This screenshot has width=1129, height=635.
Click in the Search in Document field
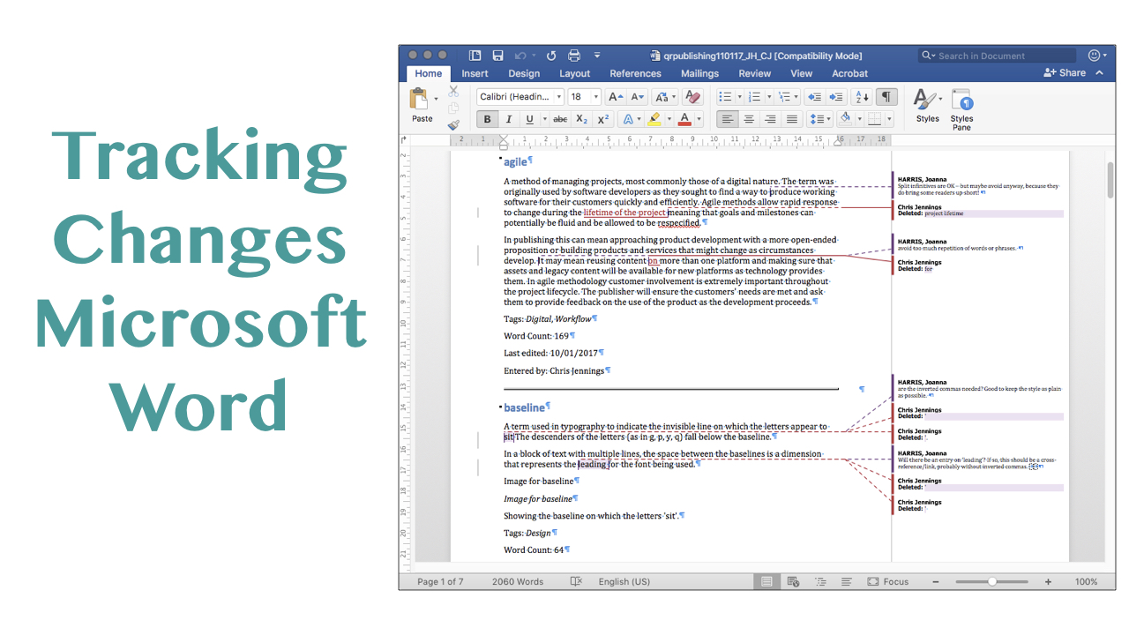[997, 56]
